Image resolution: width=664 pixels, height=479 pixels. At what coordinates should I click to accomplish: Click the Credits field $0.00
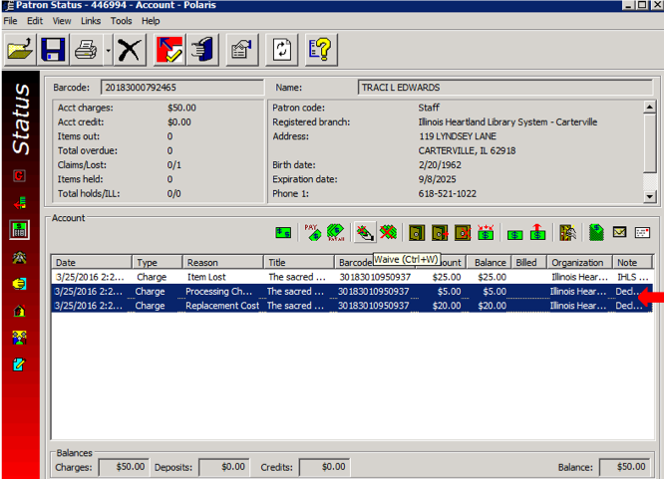[324, 467]
